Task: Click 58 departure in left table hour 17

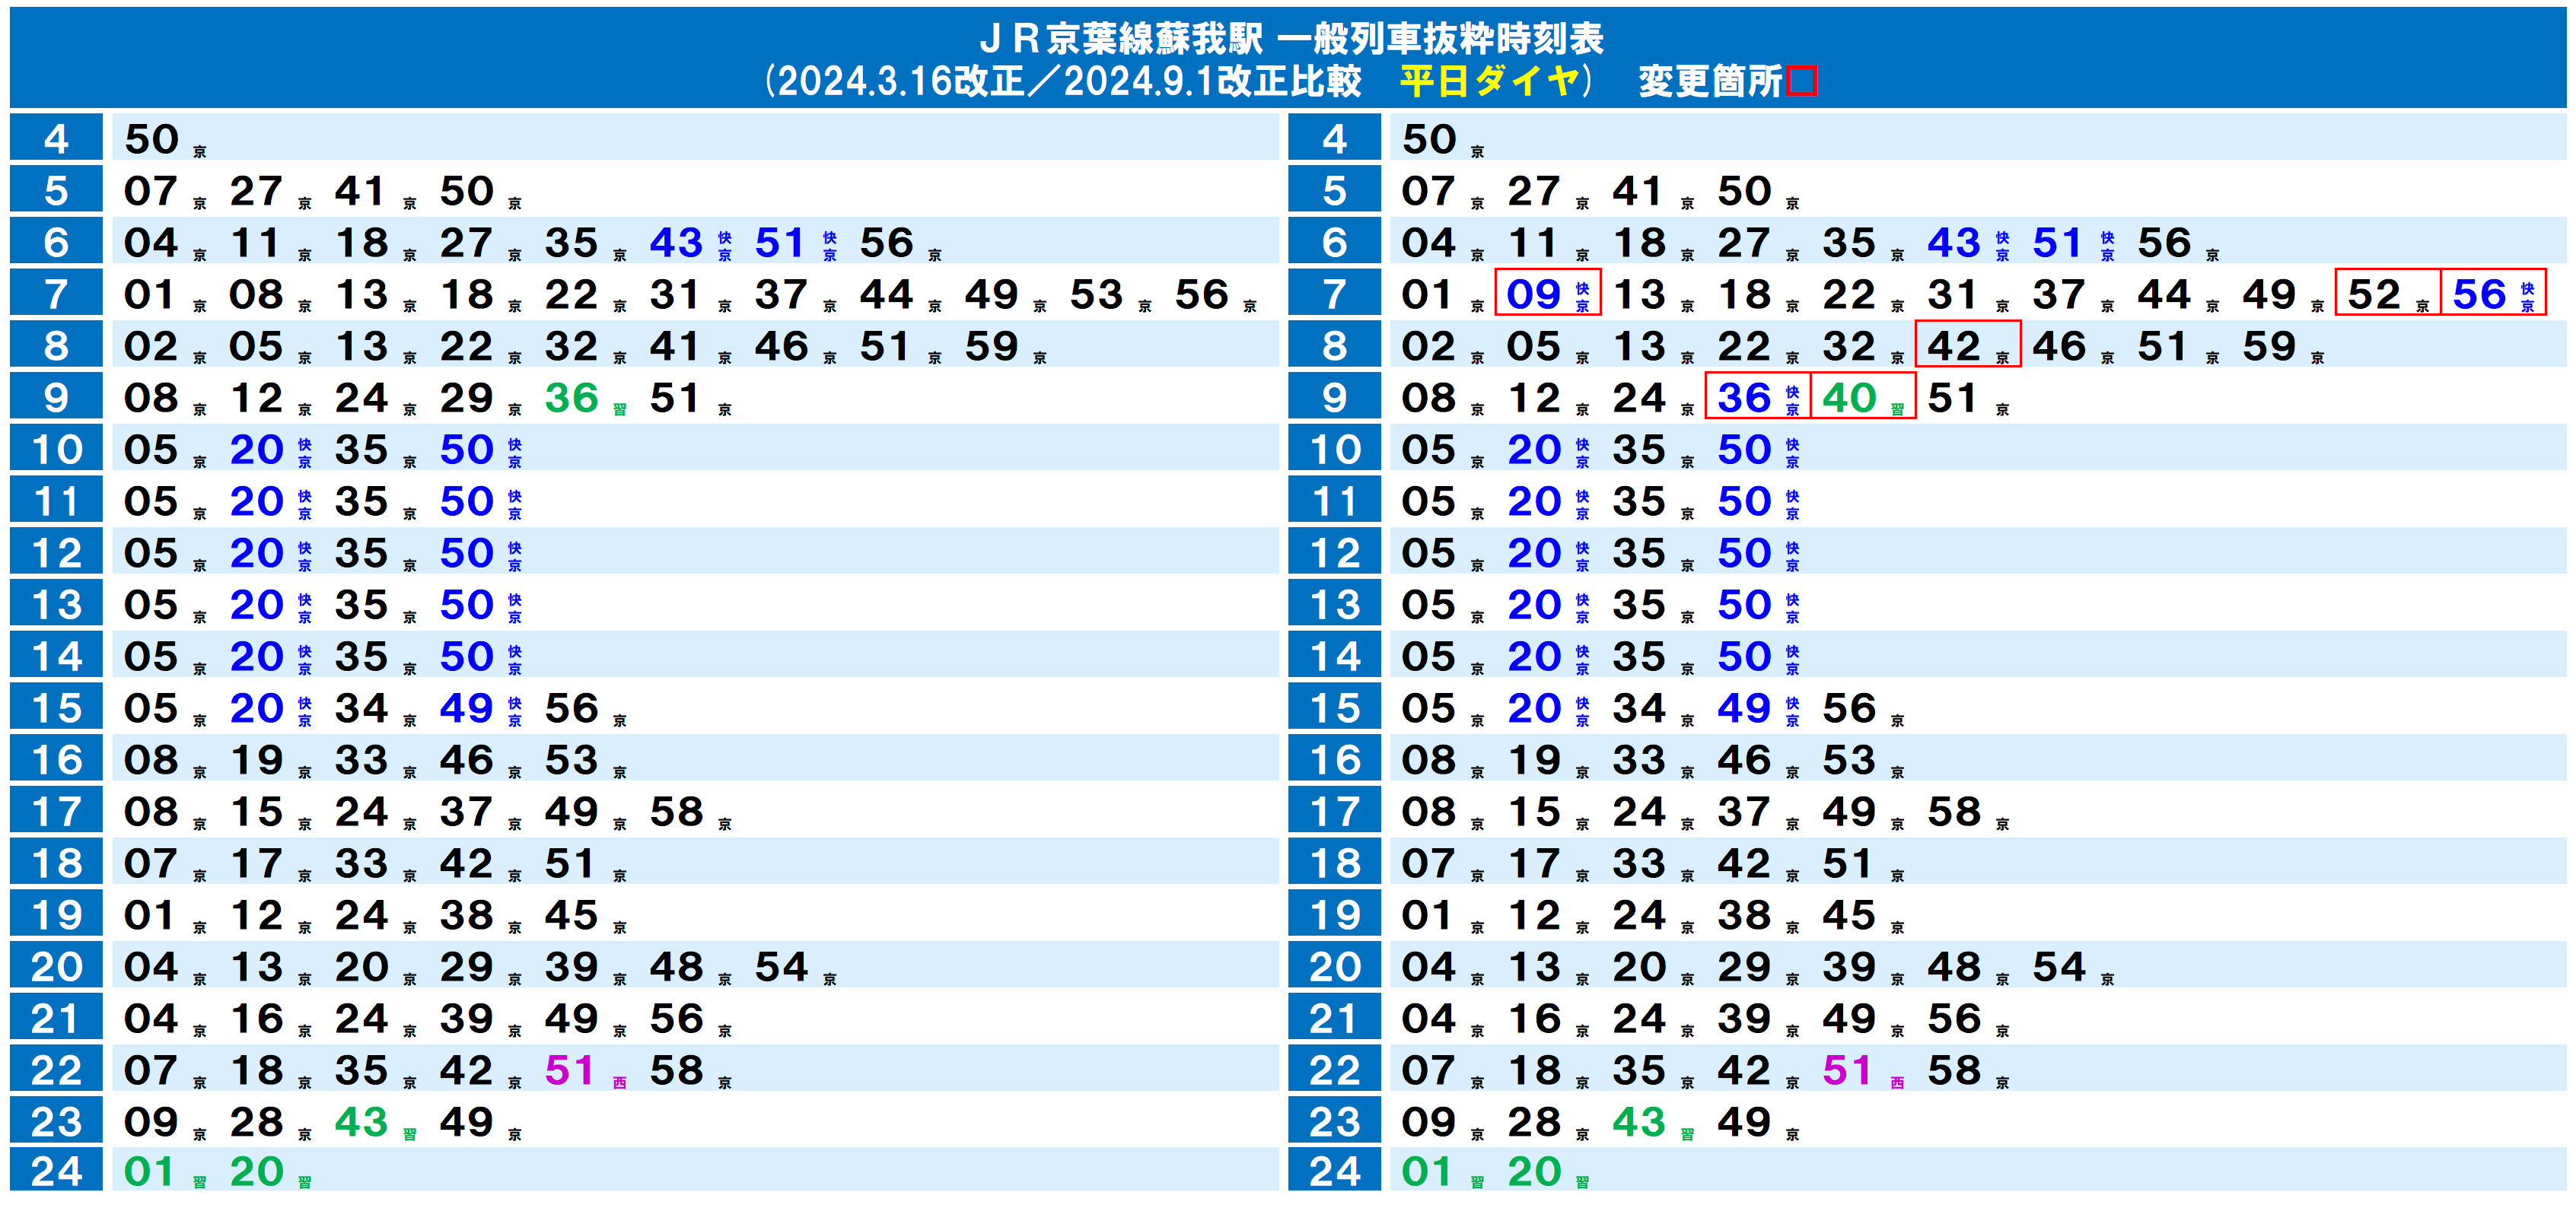Action: pyautogui.click(x=677, y=812)
